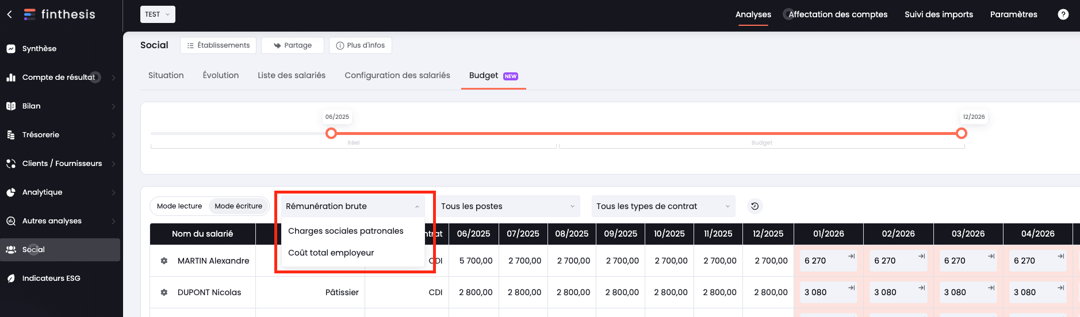Go to Affectation des comptes

(838, 14)
